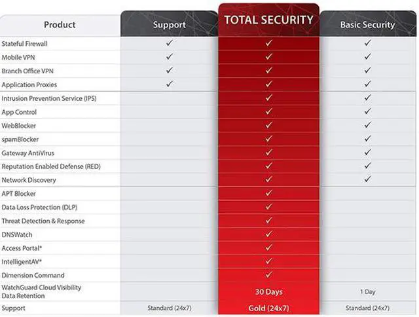Click Branch Office VPN checkmark under Total Security
The height and width of the screenshot is (317, 419).
[x=268, y=71]
